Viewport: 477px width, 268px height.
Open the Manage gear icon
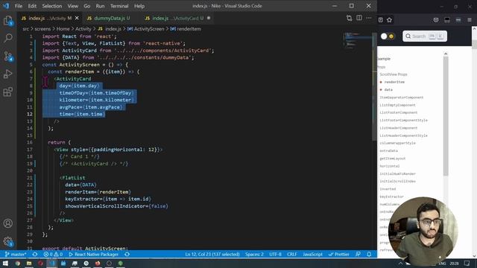8,241
